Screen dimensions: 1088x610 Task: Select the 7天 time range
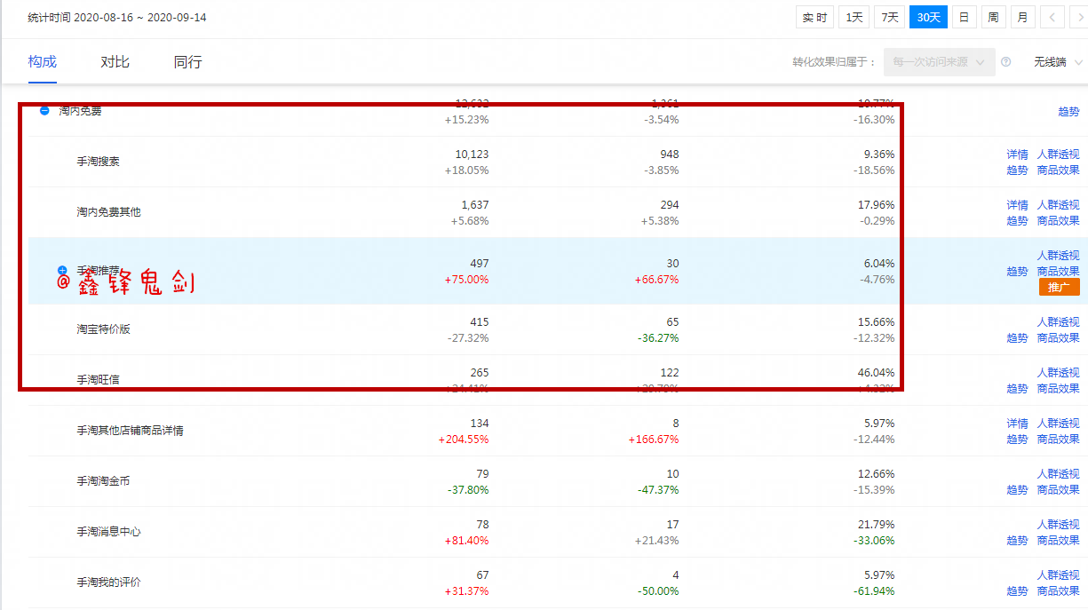(x=889, y=18)
